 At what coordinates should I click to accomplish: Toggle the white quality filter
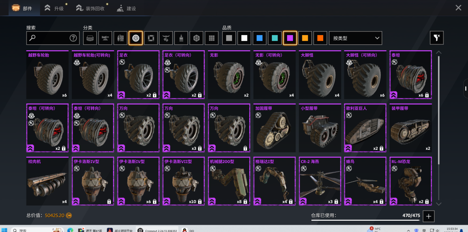pyautogui.click(x=244, y=38)
